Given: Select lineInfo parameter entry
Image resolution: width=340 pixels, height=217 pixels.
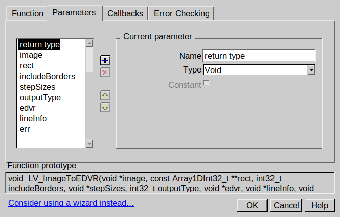Looking at the screenshot, I should [x=33, y=119].
